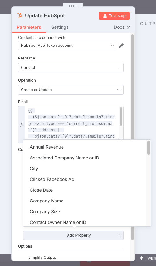
Task: Expand the Resource dropdown showing Contact
Action: point(71,68)
